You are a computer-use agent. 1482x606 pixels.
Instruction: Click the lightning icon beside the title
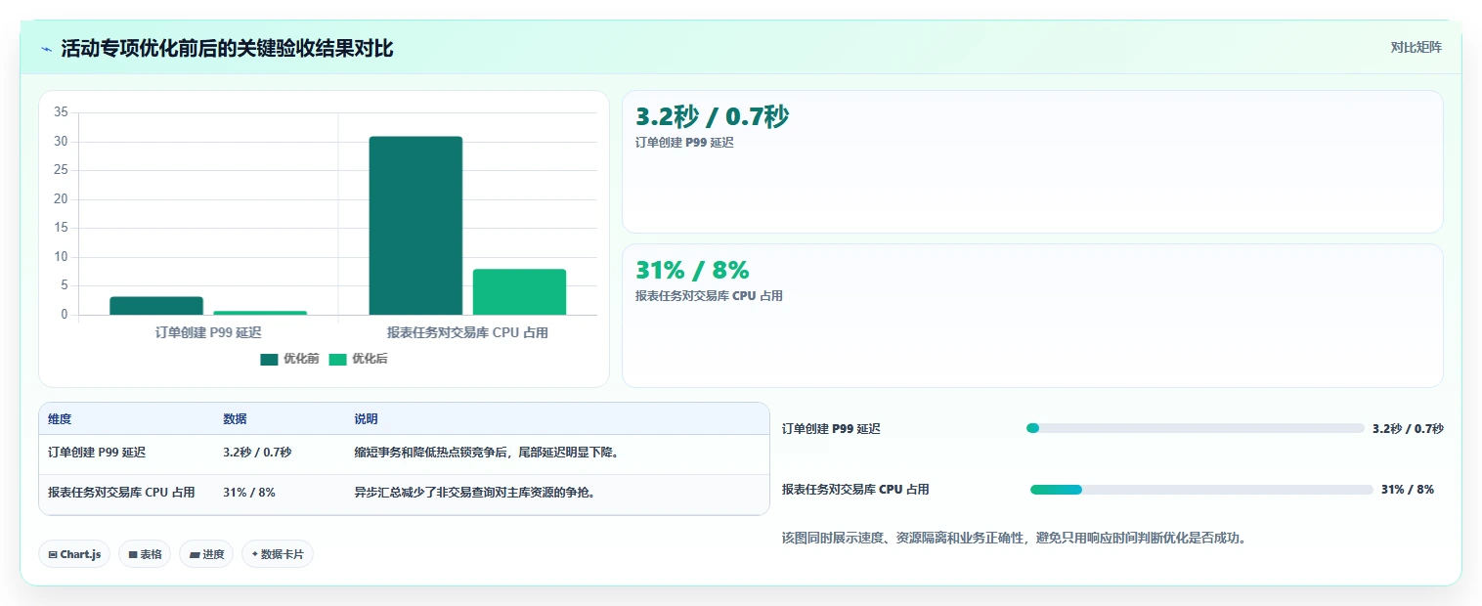coord(47,49)
